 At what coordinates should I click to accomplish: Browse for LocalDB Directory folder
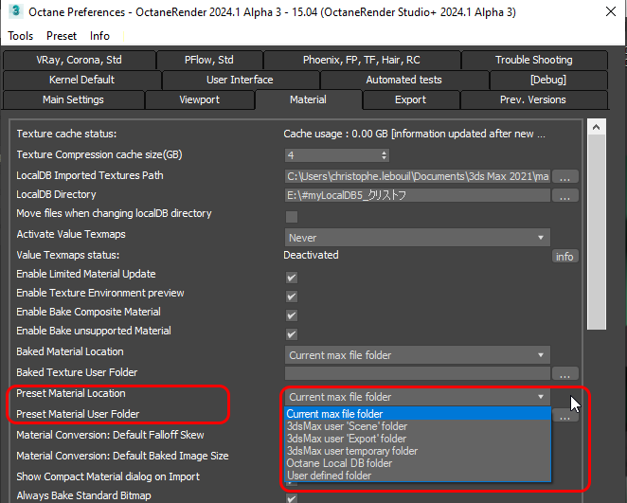pos(565,196)
